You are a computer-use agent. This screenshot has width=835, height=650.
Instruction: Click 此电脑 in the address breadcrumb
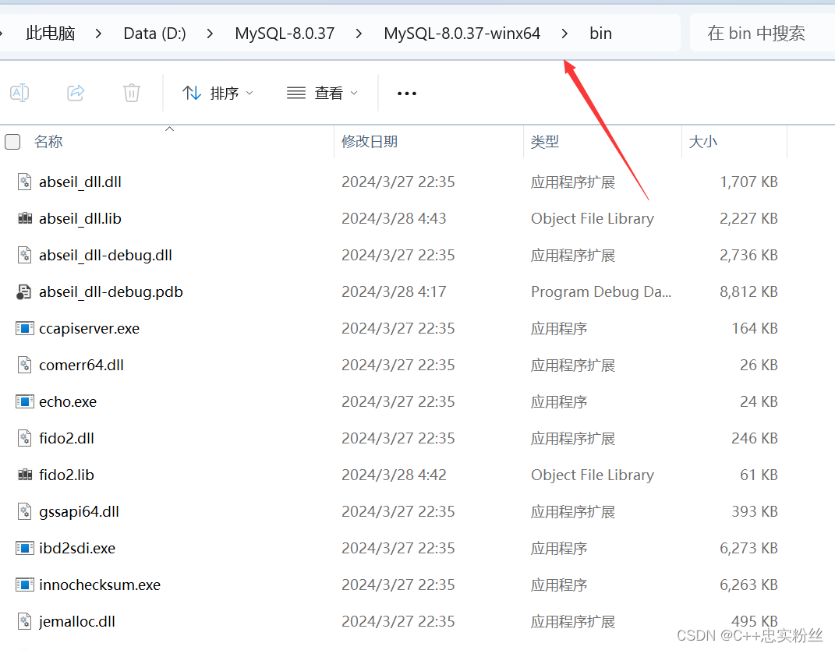coord(51,34)
